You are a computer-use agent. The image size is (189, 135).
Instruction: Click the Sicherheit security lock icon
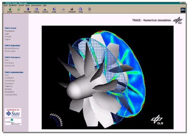tap(72, 9)
